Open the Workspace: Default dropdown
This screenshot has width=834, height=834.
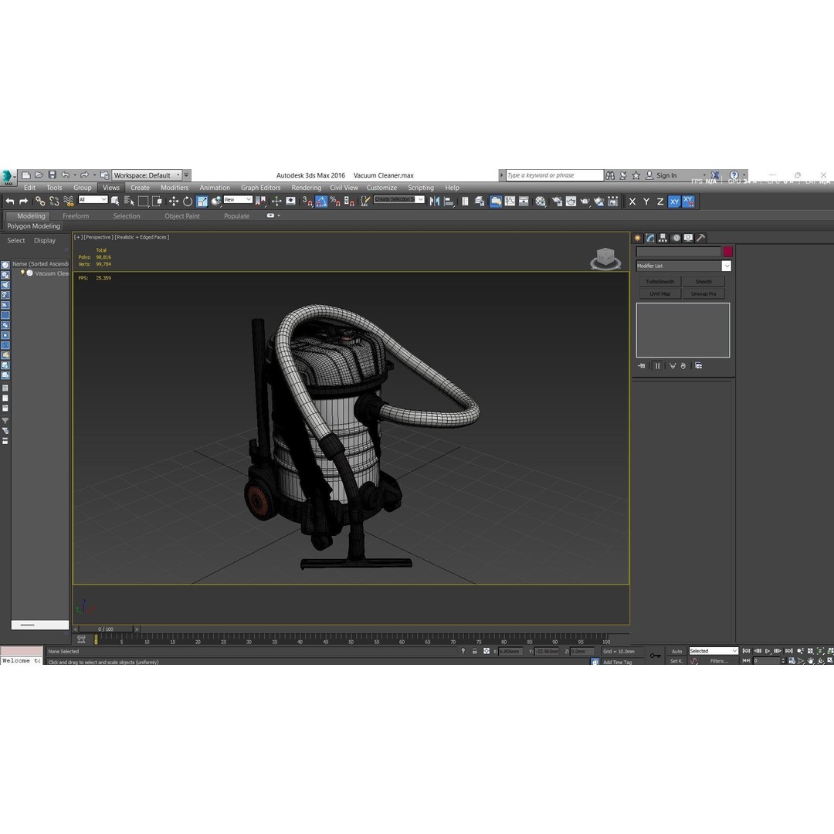[x=146, y=175]
